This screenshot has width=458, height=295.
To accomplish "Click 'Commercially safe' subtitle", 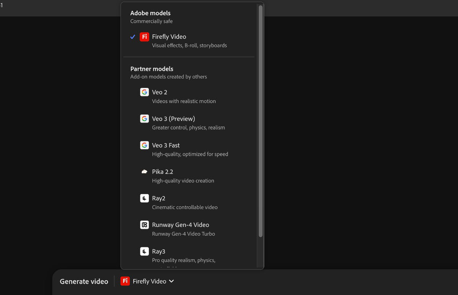I will pyautogui.click(x=152, y=21).
